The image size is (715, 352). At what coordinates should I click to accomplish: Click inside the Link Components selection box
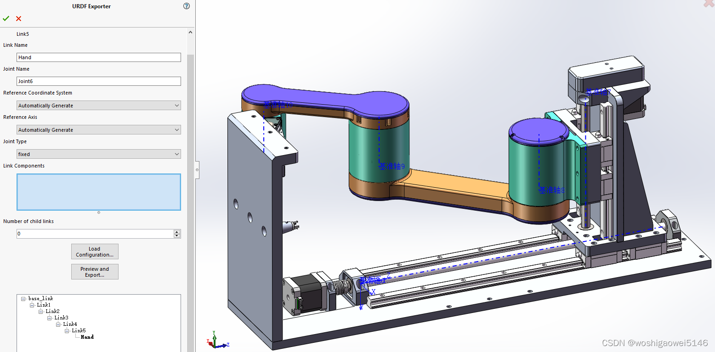click(x=99, y=192)
